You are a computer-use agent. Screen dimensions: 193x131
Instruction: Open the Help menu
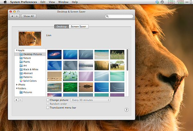click(x=75, y=2)
